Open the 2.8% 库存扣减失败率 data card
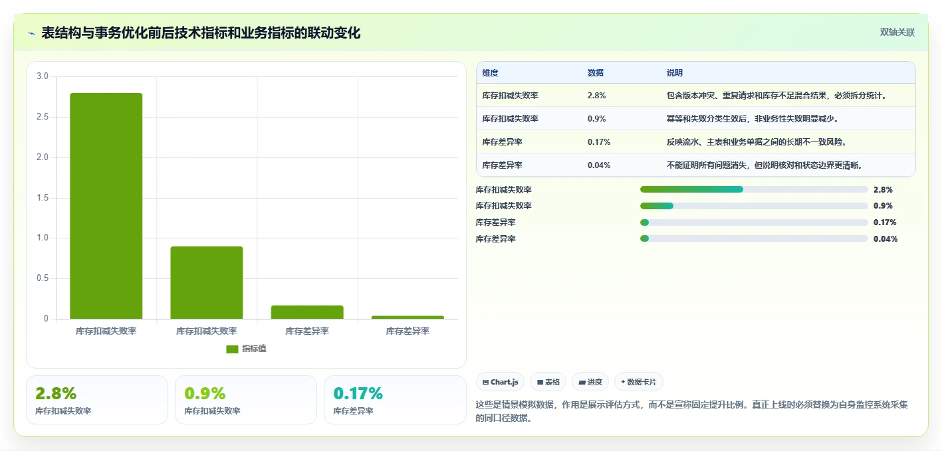942x451 pixels. coord(97,400)
